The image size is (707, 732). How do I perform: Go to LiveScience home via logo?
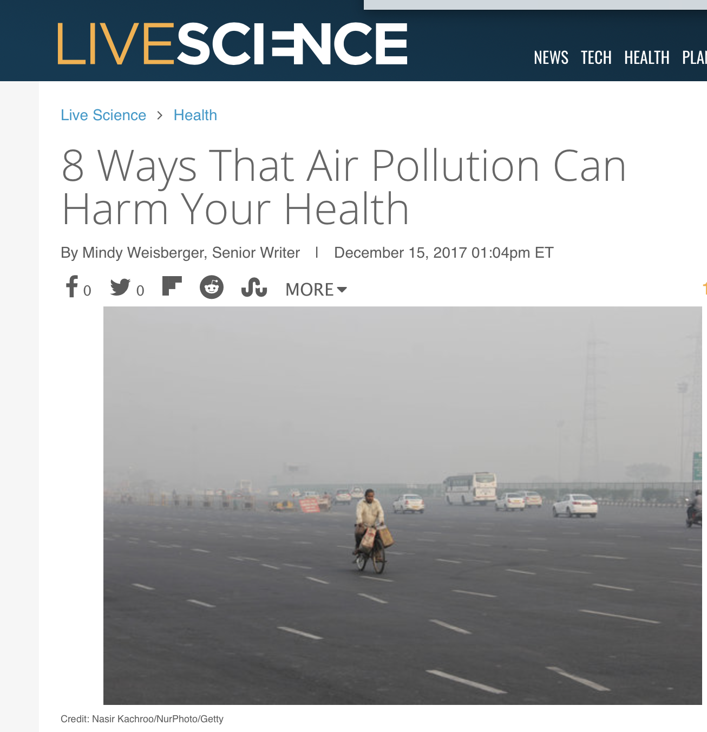pyautogui.click(x=233, y=43)
